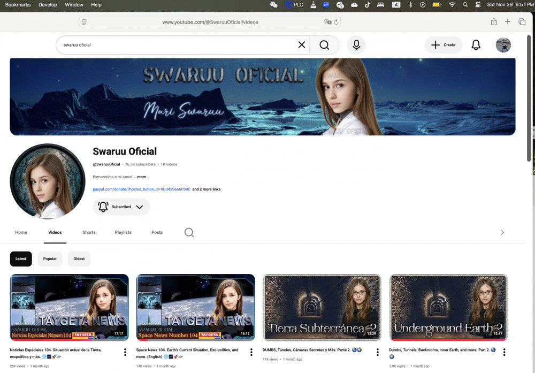Clear the search text with X icon

(x=302, y=45)
